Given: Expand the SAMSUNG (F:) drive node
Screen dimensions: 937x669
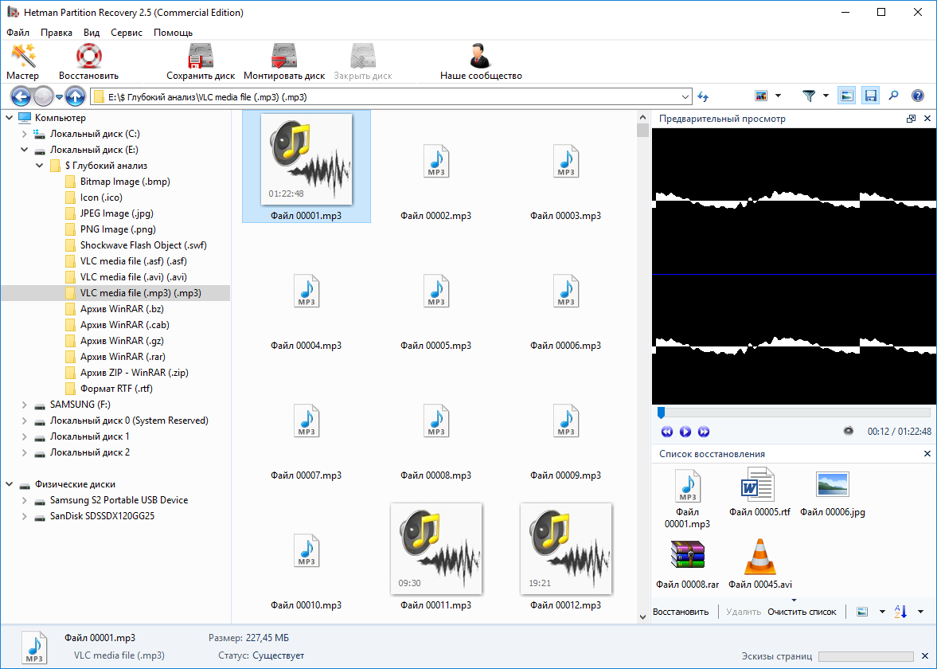Looking at the screenshot, I should pos(24,405).
